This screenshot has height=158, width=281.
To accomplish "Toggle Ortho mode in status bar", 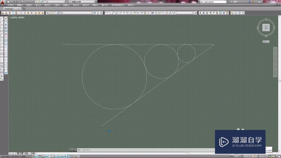I will pyautogui.click(x=43, y=156).
